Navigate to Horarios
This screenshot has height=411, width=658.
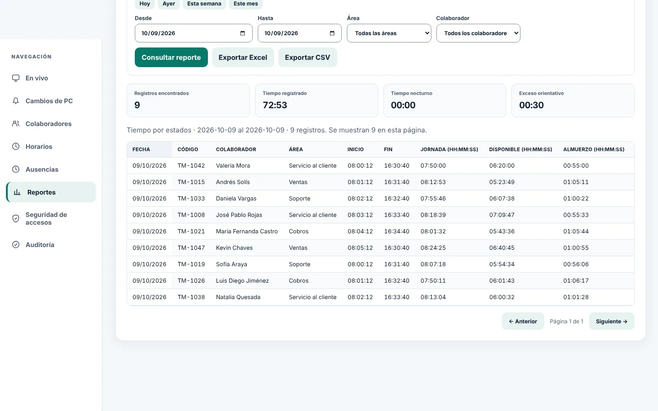(x=51, y=147)
